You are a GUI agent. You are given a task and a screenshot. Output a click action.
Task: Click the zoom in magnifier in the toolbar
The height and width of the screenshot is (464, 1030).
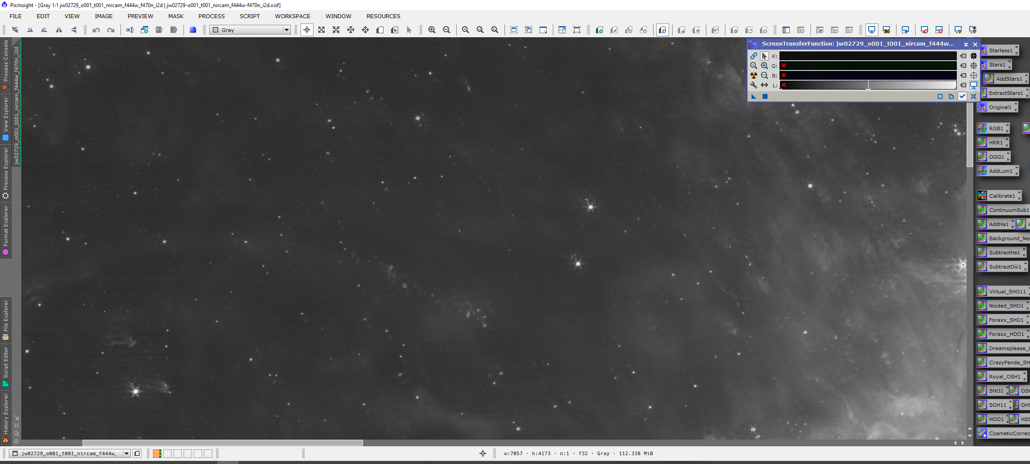pos(432,30)
